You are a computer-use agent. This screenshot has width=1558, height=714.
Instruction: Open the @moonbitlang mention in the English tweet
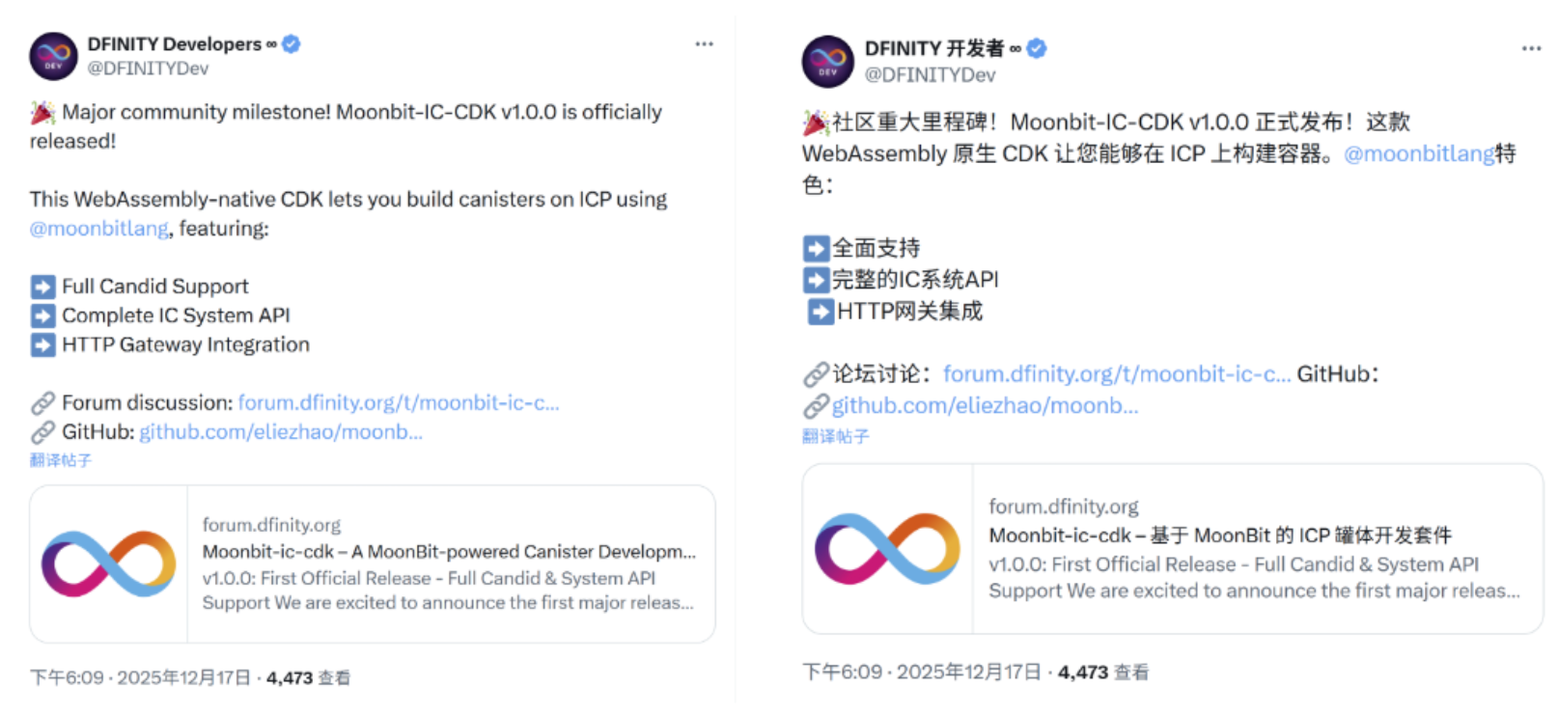[x=99, y=229]
